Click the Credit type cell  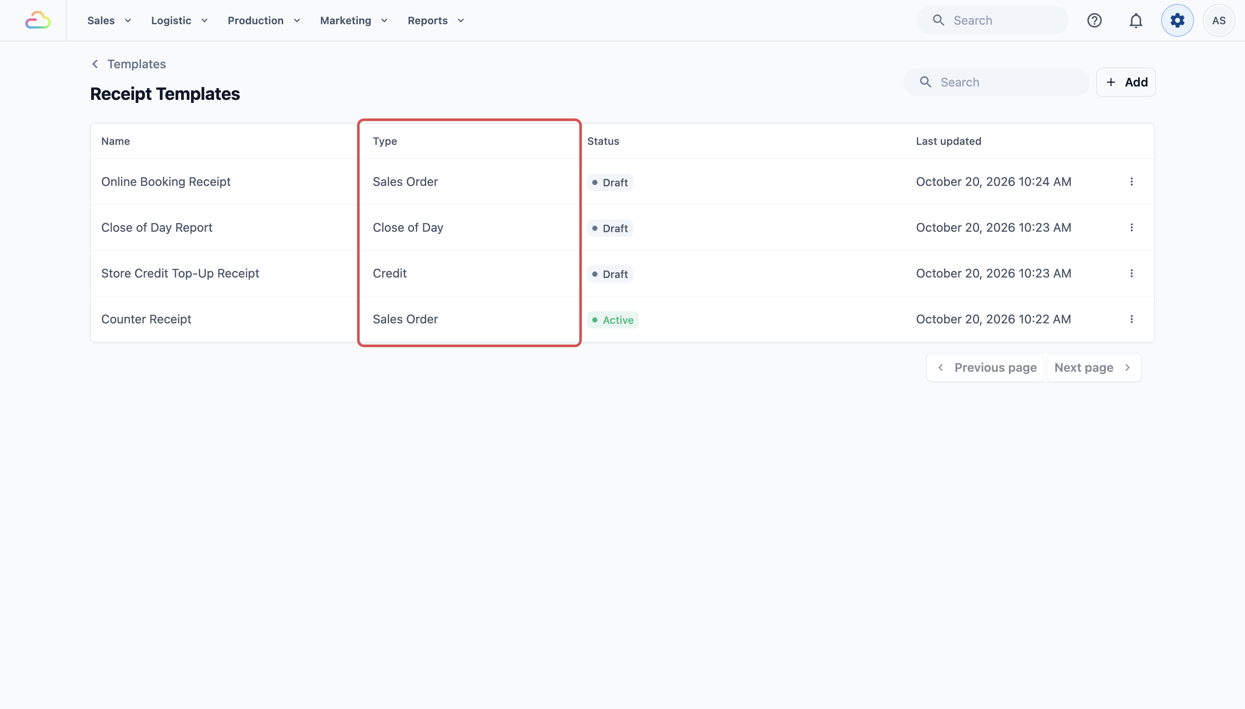click(x=389, y=273)
